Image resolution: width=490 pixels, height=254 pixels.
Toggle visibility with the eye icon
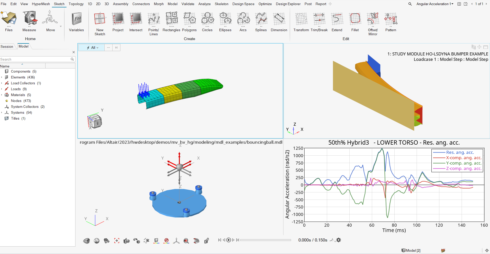click(x=86, y=240)
